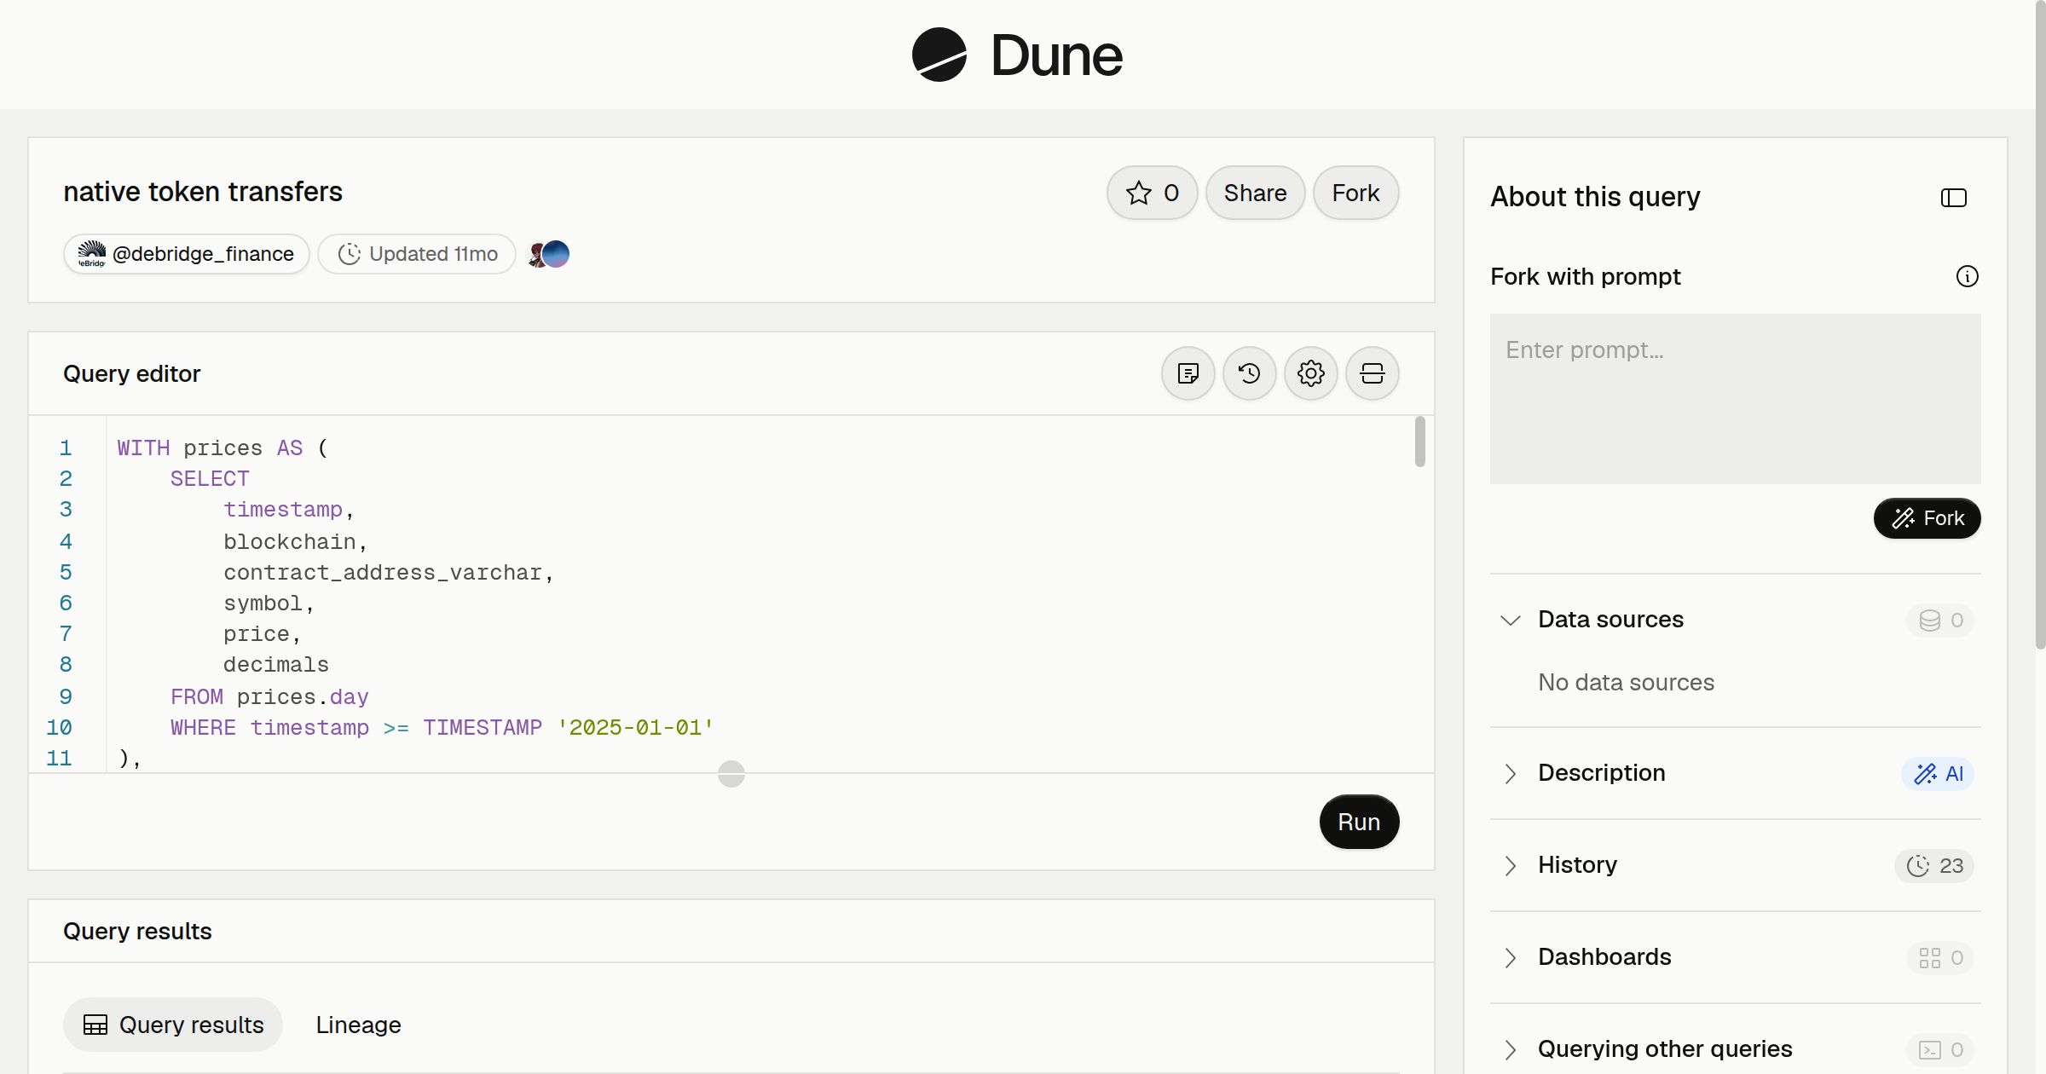Collapse the About this query side panel
The width and height of the screenshot is (2046, 1074).
pyautogui.click(x=1953, y=198)
